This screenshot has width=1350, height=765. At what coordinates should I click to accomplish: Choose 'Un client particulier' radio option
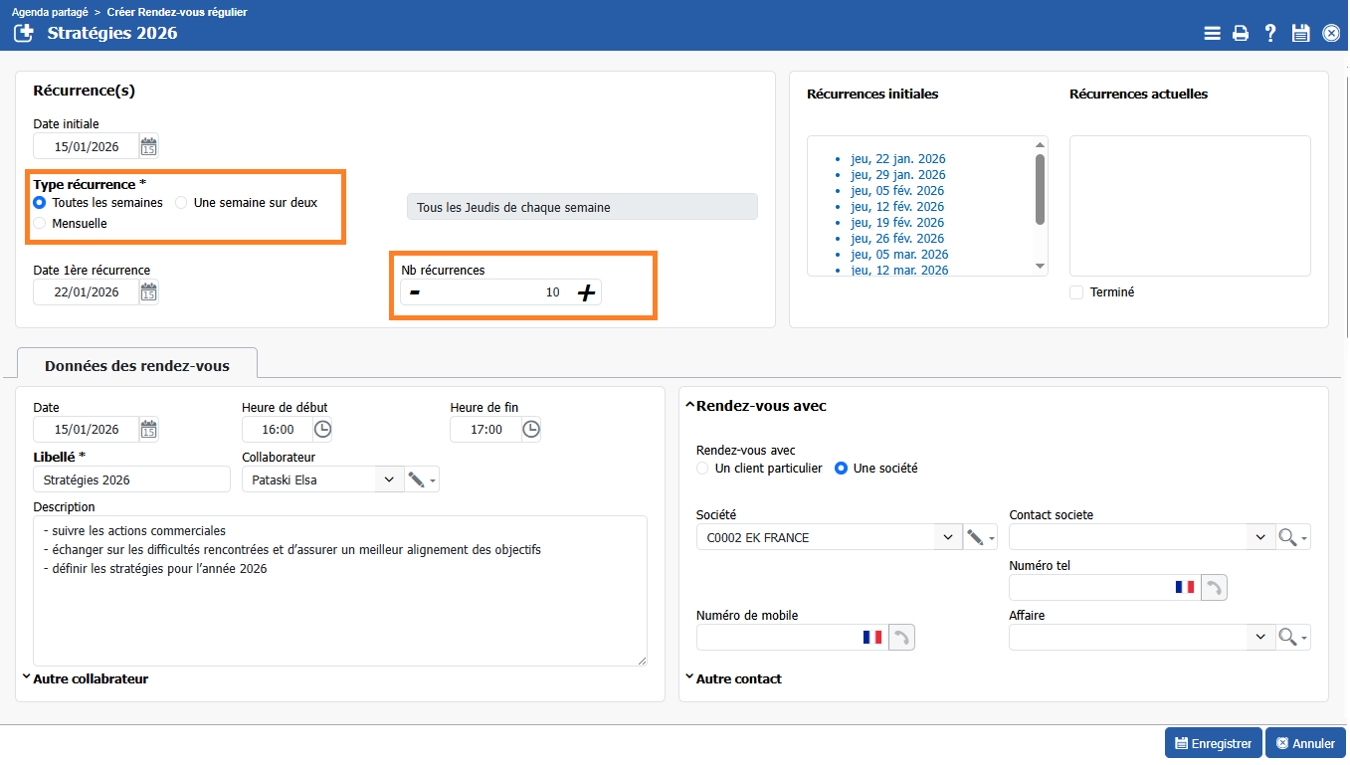[x=703, y=469]
